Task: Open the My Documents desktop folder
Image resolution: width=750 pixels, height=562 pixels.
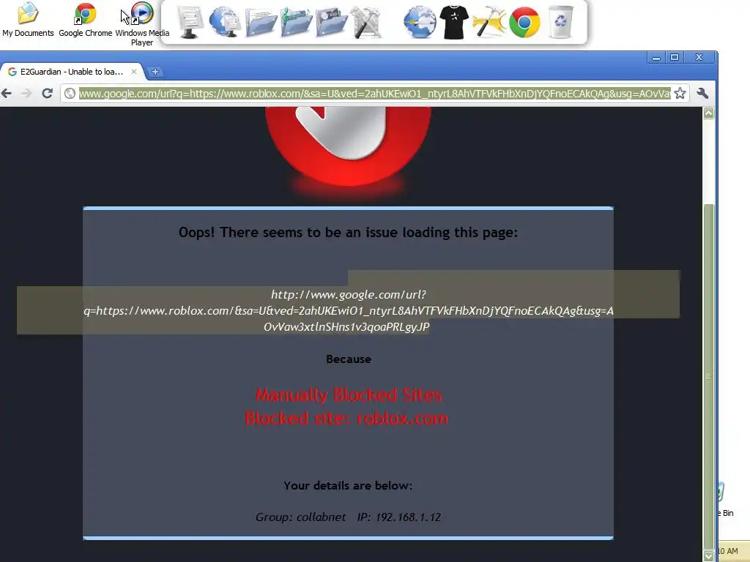Action: [28, 19]
